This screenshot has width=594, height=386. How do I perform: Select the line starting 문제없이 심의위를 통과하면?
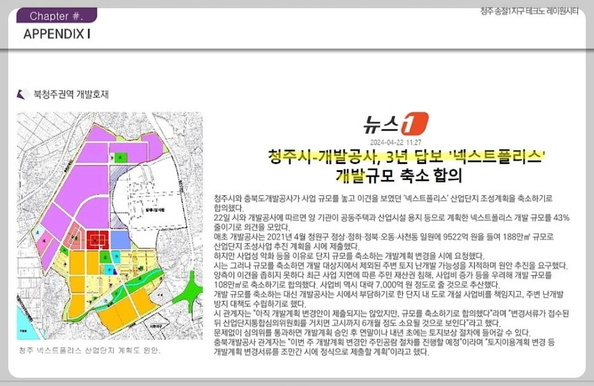pyautogui.click(x=372, y=333)
